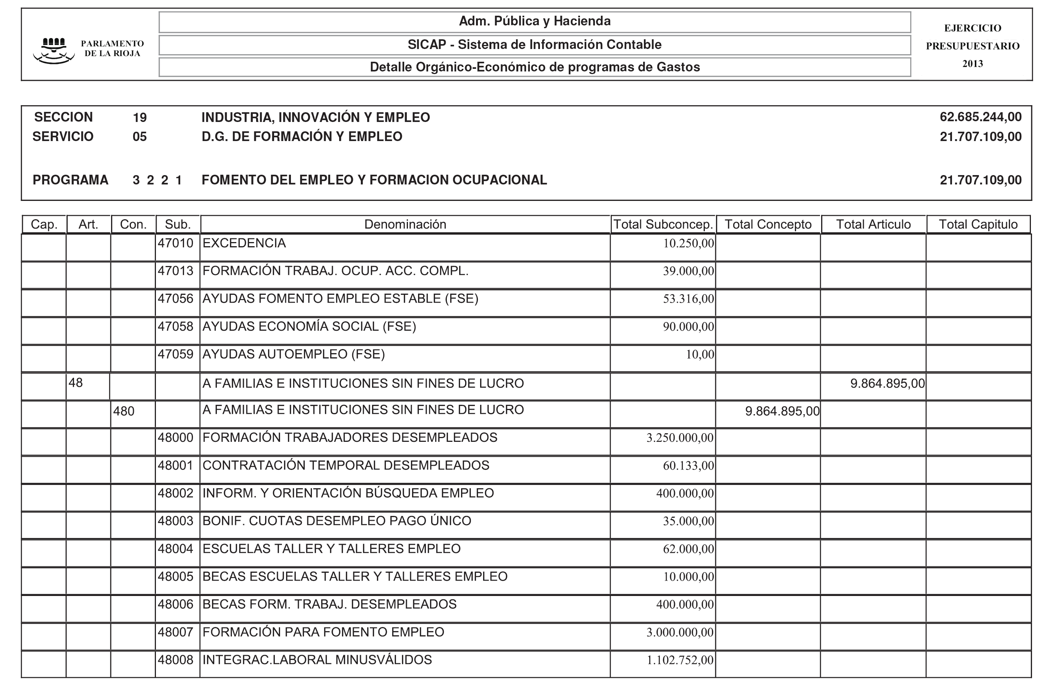This screenshot has height=694, width=1038.
Task: Click the 'Total Capitulo' column header
Action: pyautogui.click(x=978, y=224)
